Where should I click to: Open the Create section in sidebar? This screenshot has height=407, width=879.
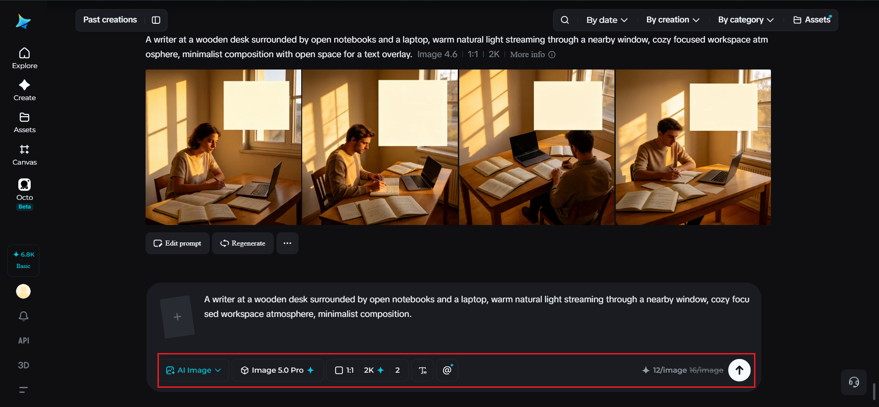25,91
